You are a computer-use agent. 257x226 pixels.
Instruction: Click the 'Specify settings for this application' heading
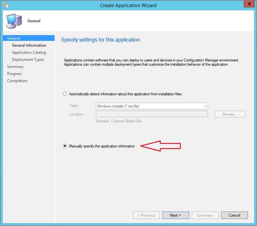click(x=100, y=40)
